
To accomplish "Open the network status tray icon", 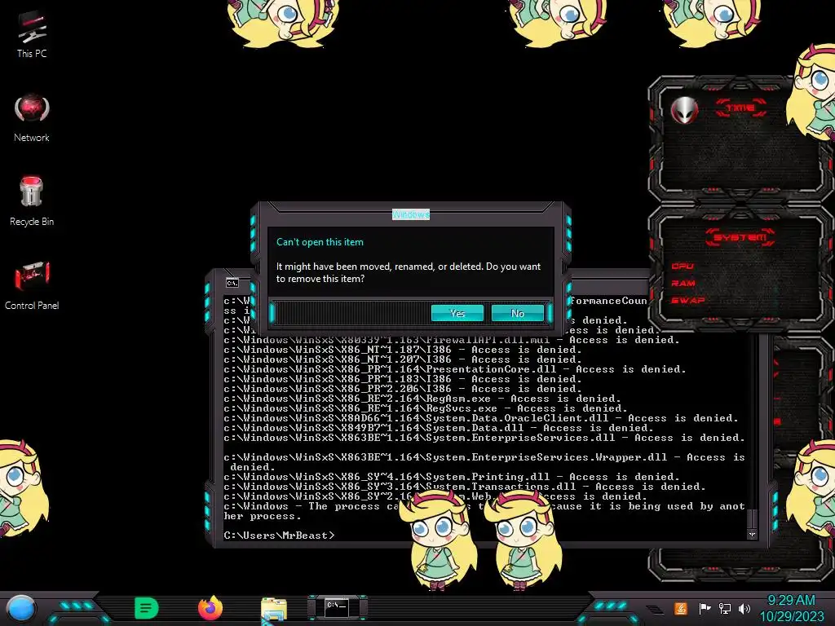I will click(725, 608).
